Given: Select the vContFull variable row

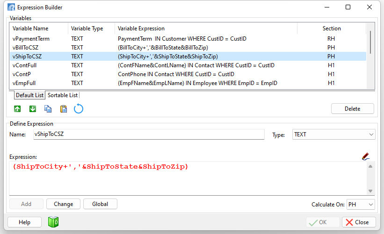Looking at the screenshot, I should 188,65.
